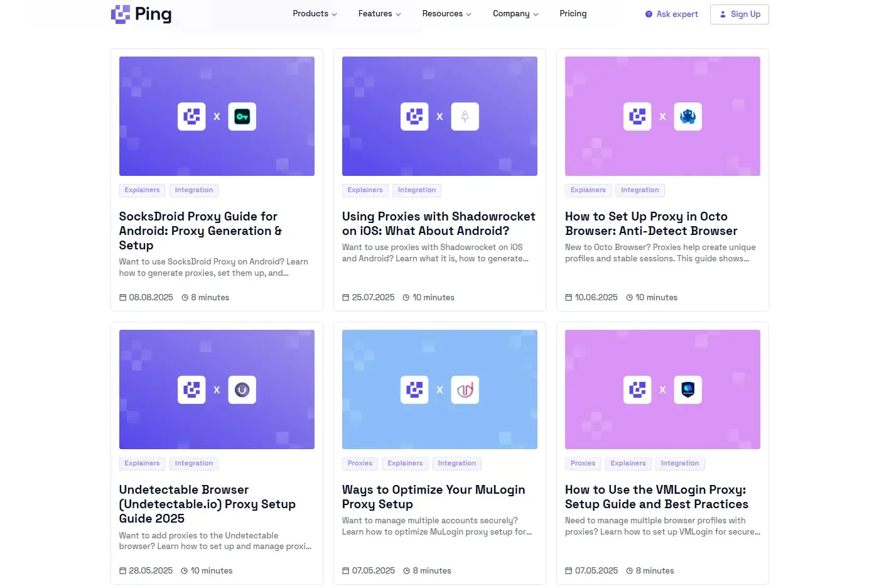This screenshot has height=588, width=879.
Task: Click the Undetectable browser app icon
Action: pos(242,389)
